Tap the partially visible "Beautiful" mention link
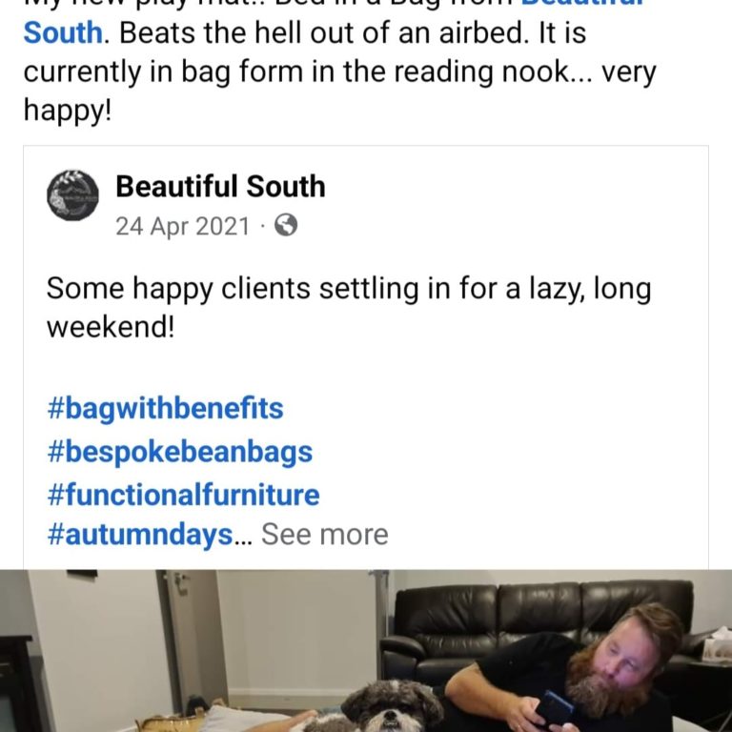Viewport: 732px width, 732px height. [582, 4]
